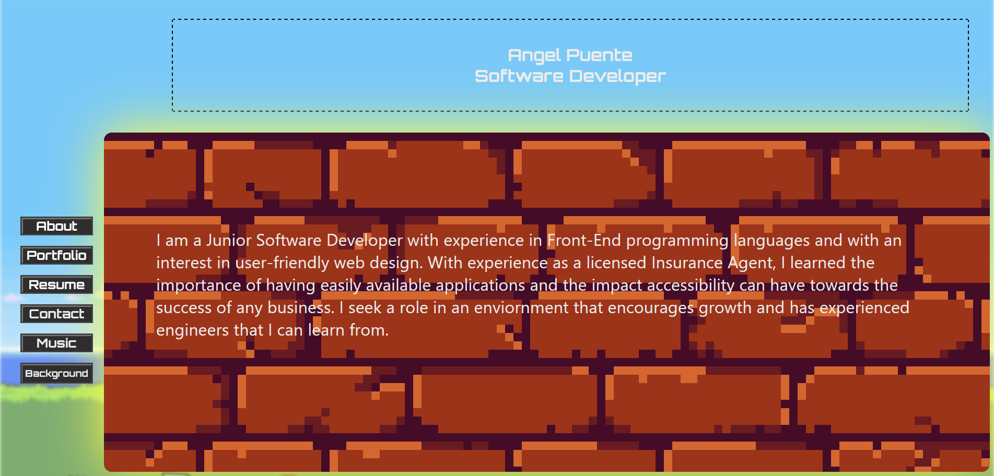Click the sidebar menu column
Image resolution: width=994 pixels, height=476 pixels.
(x=56, y=300)
